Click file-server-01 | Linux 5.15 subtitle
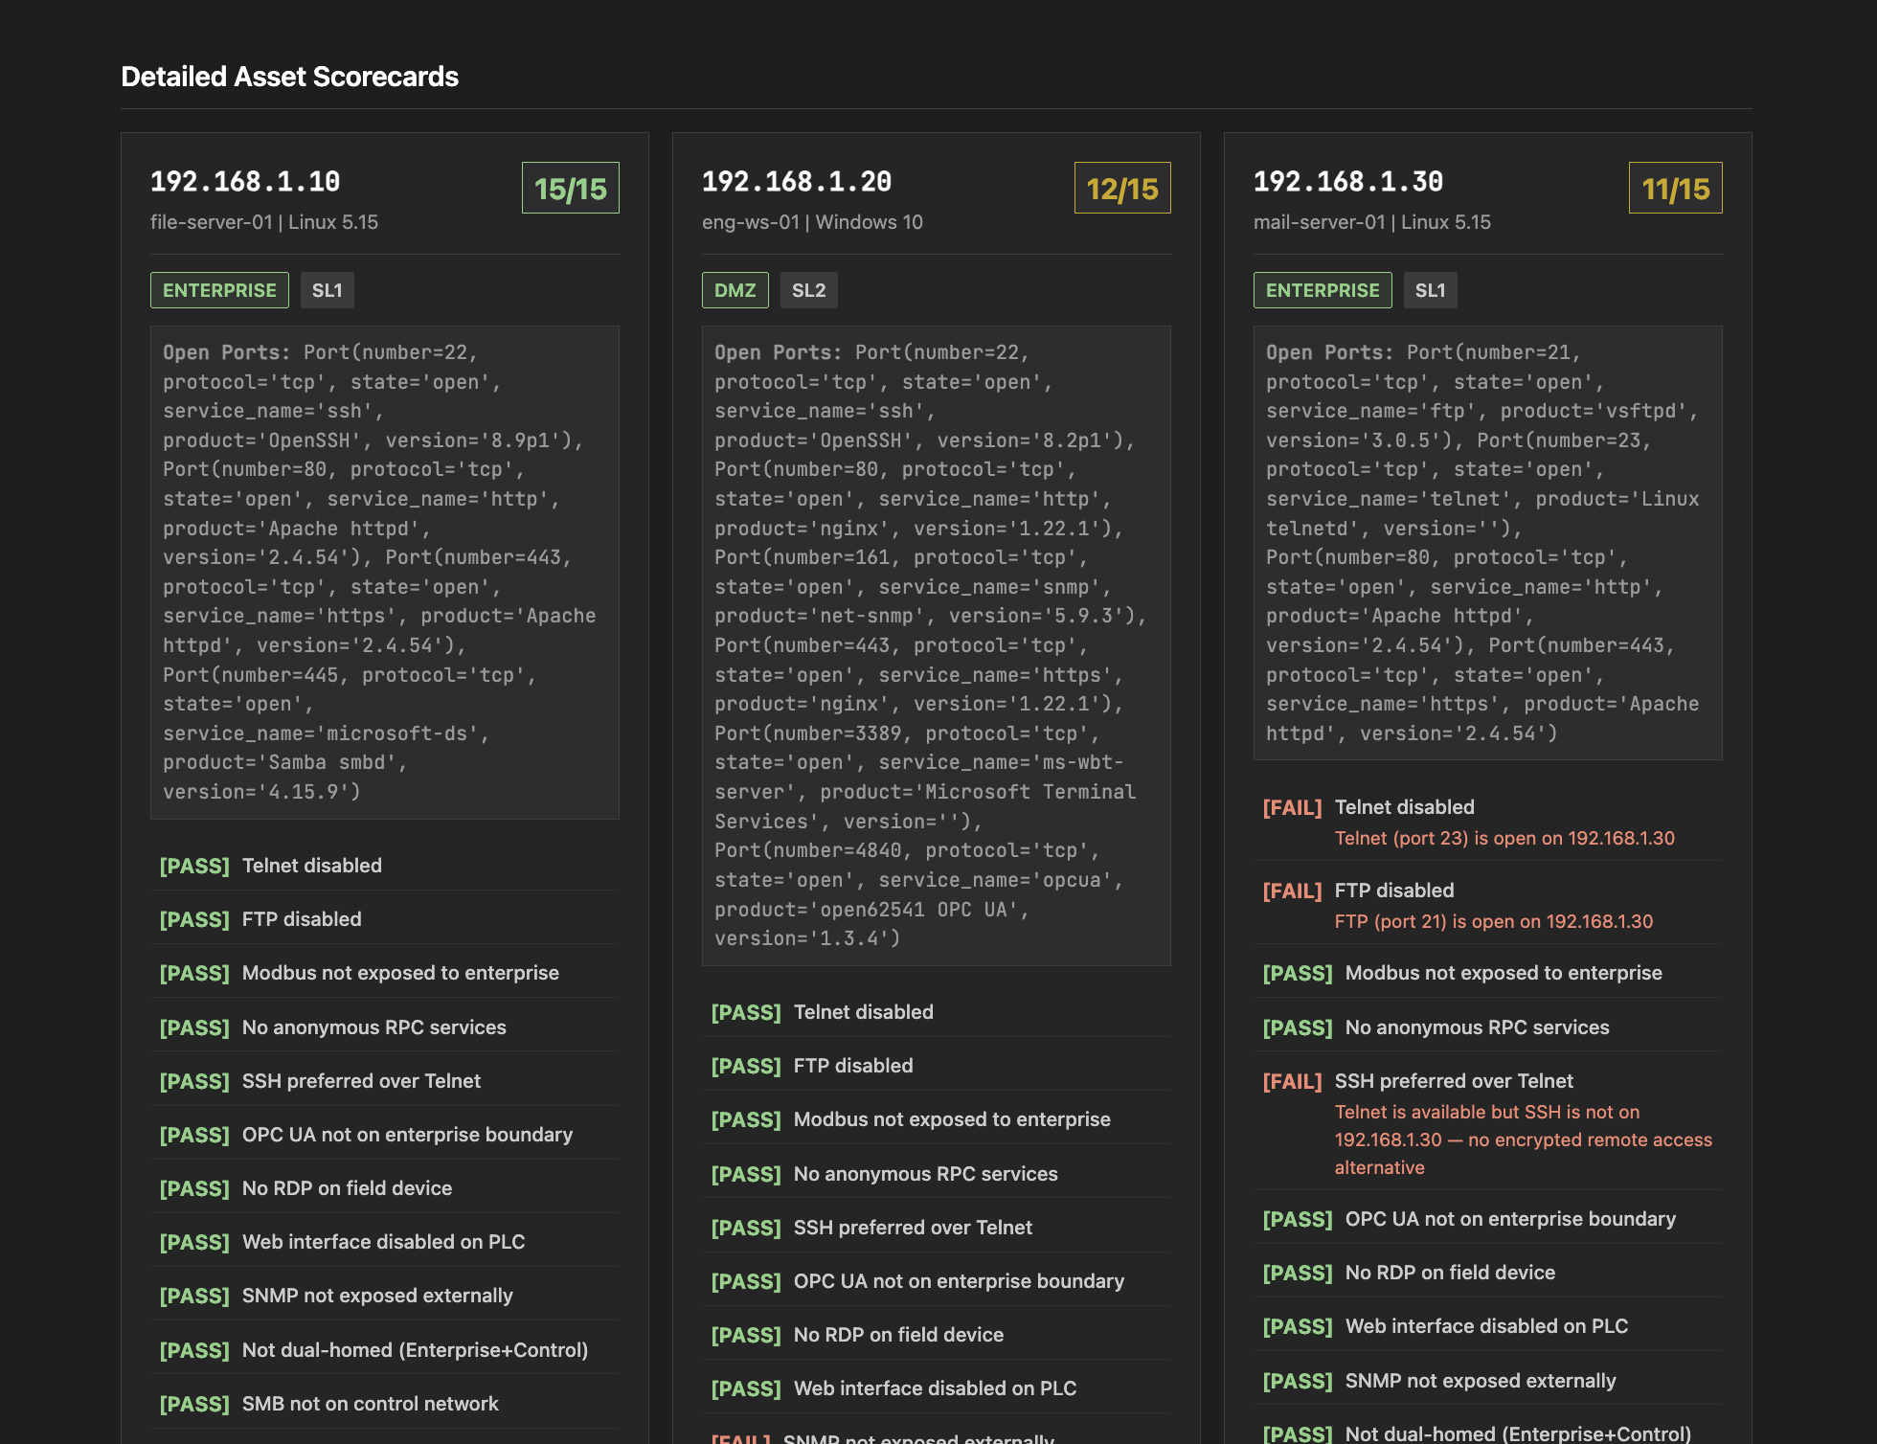 [264, 222]
